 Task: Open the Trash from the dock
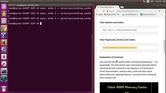4,89
